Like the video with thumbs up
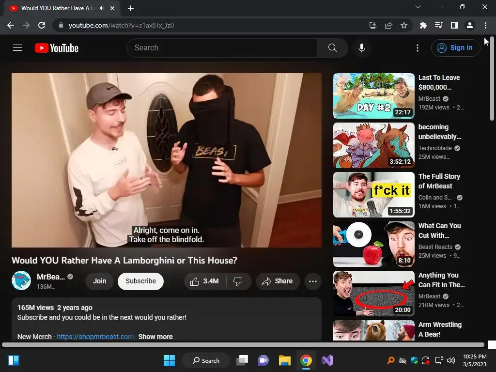The width and height of the screenshot is (496, 372). pos(204,281)
